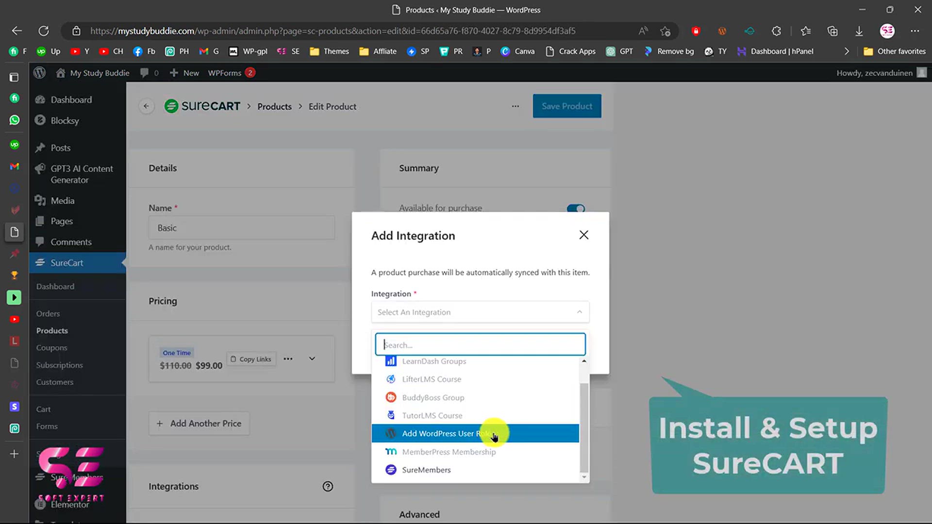
Task: Open Howdy, zecvanduinen account menu
Action: pyautogui.click(x=881, y=73)
